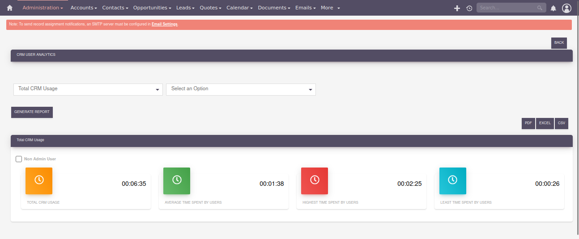Export report as PDF

(528, 123)
